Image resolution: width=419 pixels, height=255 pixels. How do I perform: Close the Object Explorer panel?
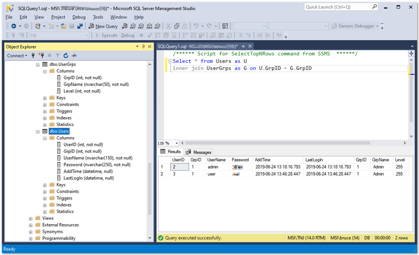[149, 47]
